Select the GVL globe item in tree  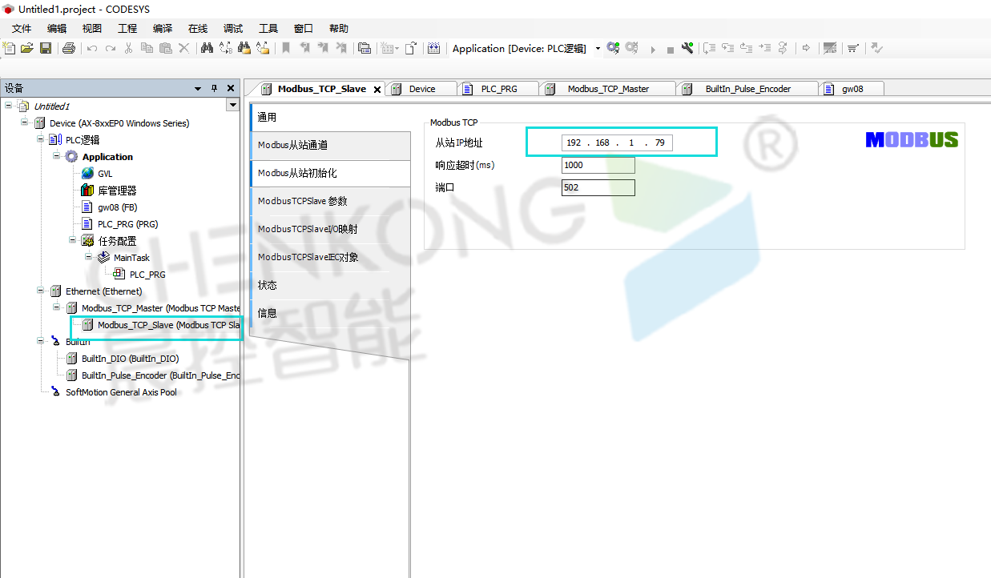point(105,174)
